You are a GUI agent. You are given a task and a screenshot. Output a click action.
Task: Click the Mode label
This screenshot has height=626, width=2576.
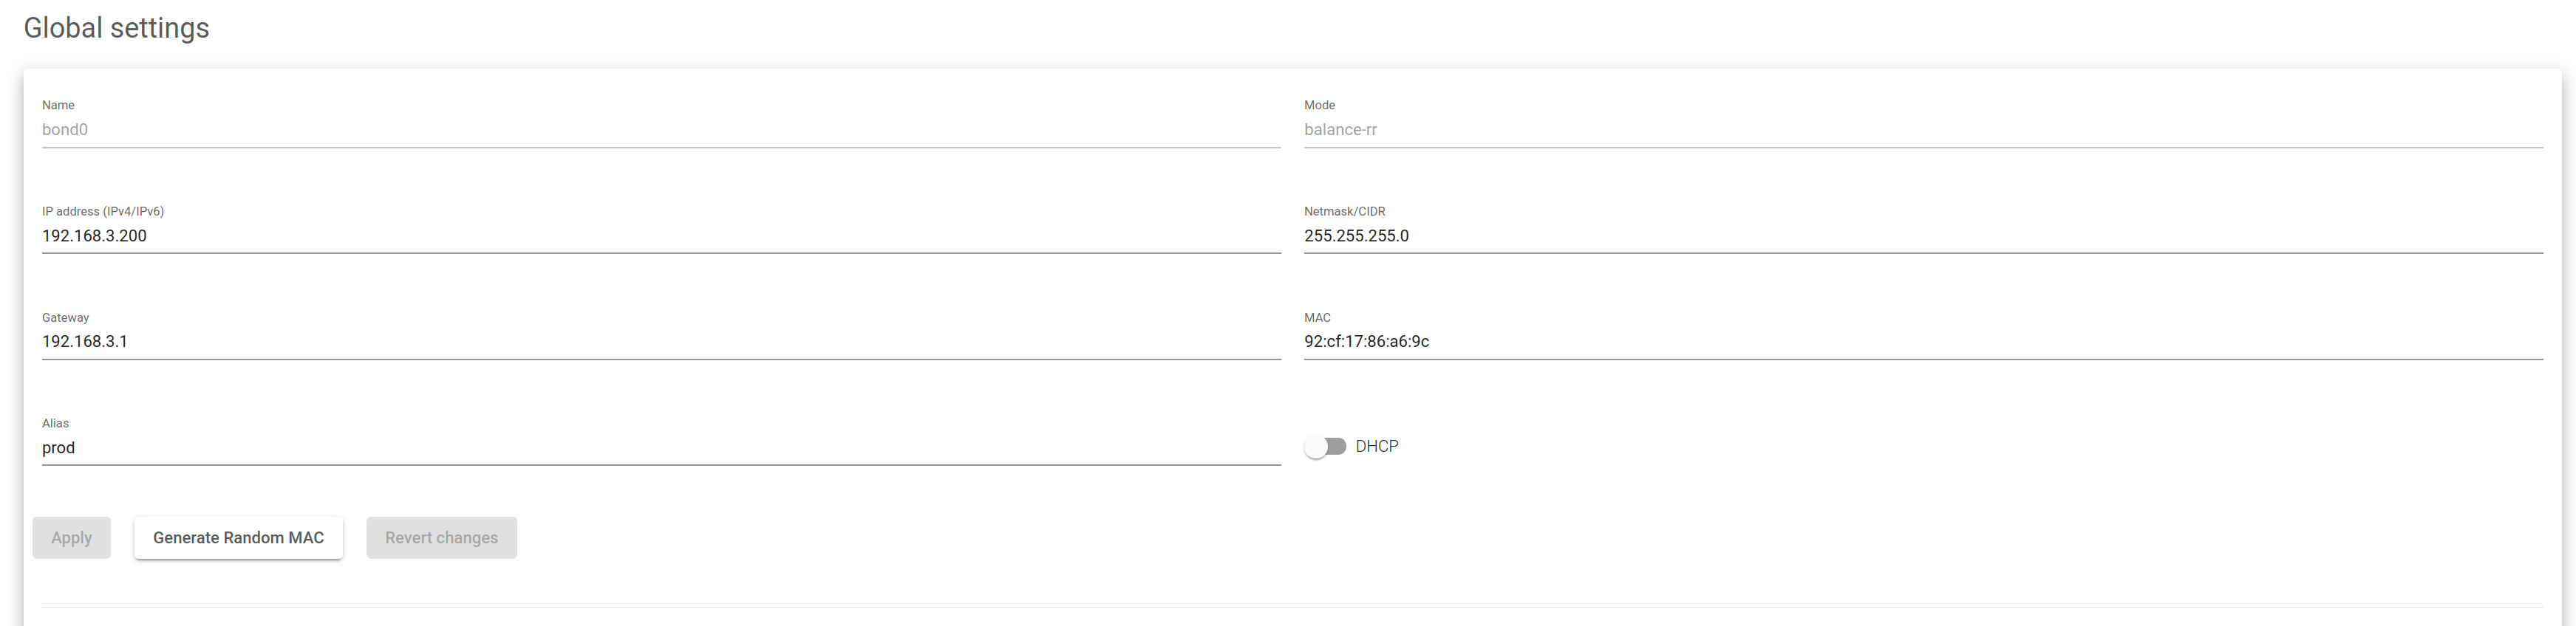pos(1319,105)
